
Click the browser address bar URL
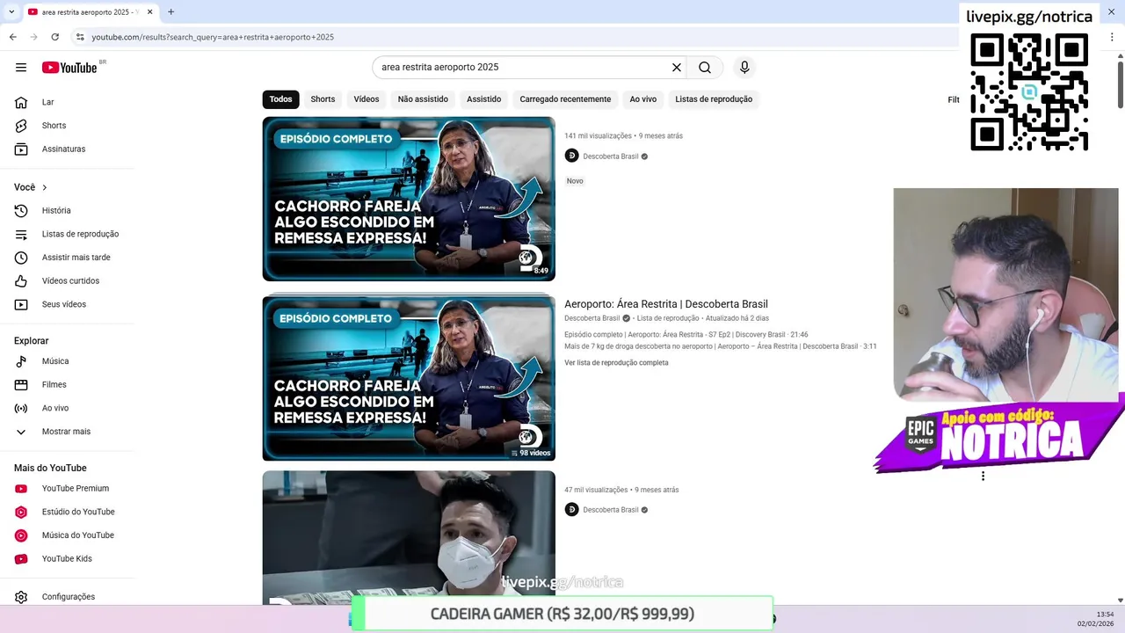[x=213, y=37]
